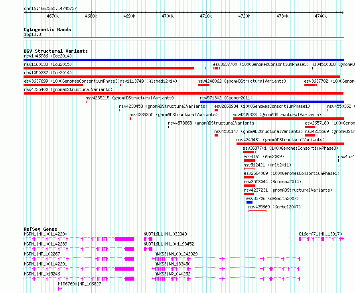
Task: Open esv2664089 1000Genomes Phase1 label
Action: (x=292, y=173)
